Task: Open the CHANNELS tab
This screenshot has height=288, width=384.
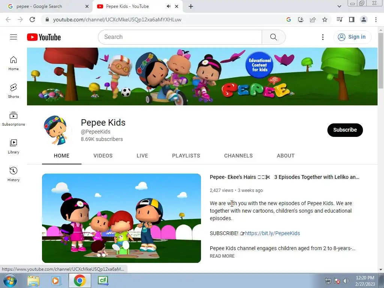Action: [x=238, y=156]
